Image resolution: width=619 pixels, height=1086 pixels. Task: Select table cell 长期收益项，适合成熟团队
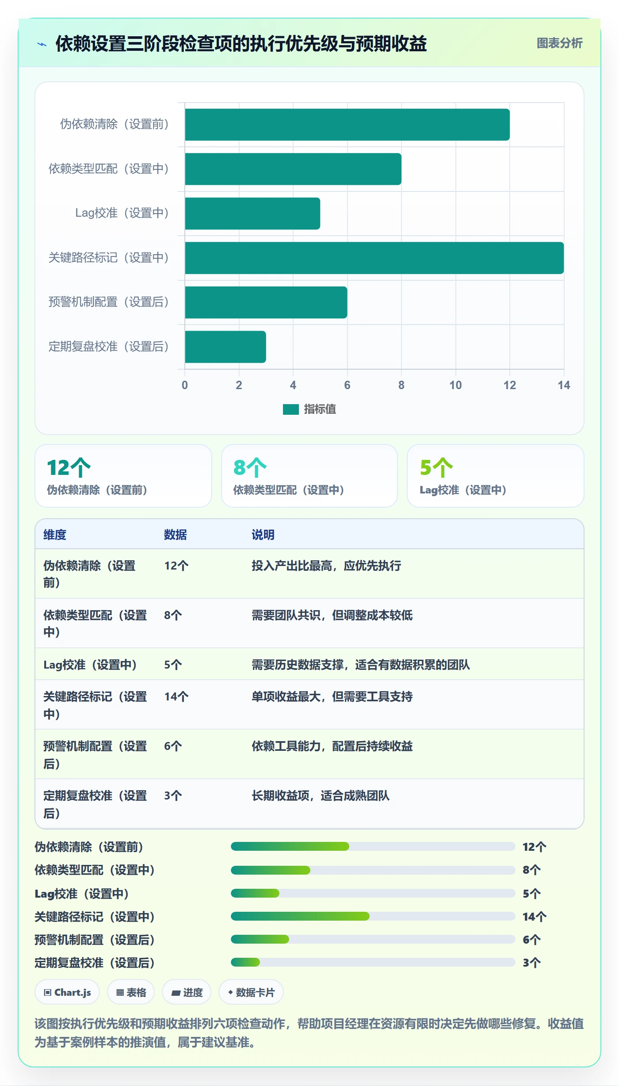321,795
